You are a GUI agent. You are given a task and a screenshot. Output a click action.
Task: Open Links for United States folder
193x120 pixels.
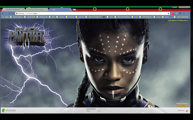93,17
